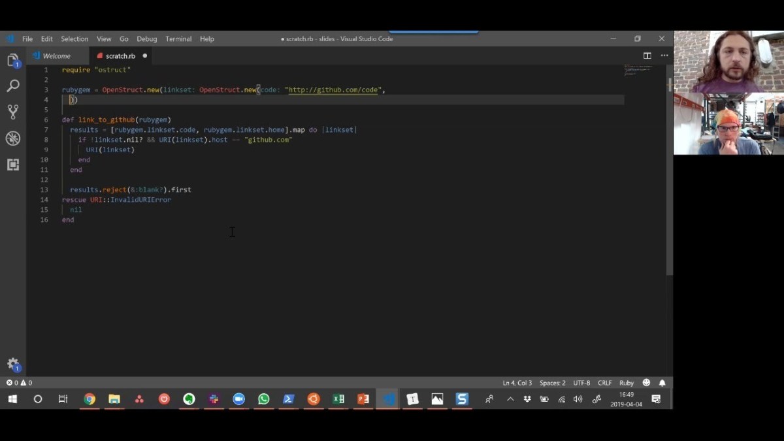784x441 pixels.
Task: Change language mode from Ruby
Action: tap(627, 383)
